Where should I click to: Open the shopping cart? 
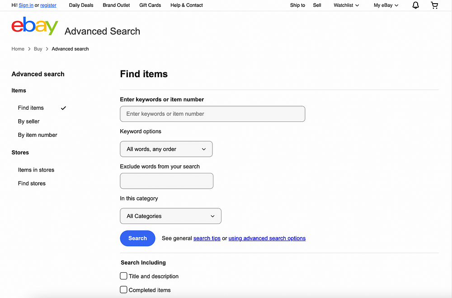click(x=434, y=5)
